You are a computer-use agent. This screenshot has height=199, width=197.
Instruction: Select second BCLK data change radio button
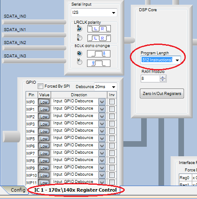(80, 62)
